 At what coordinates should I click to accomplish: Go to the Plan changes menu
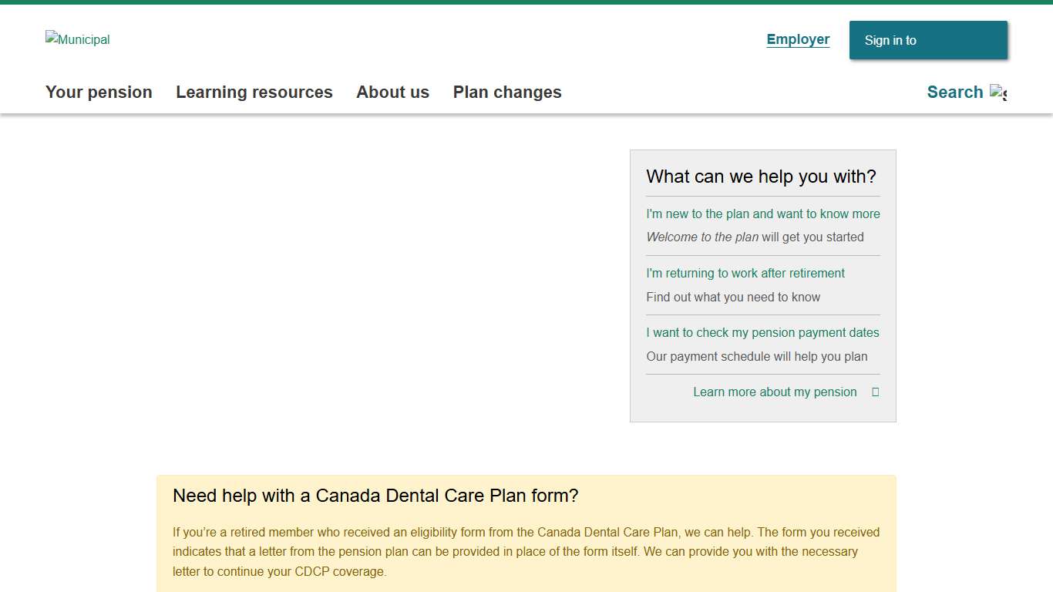(507, 92)
